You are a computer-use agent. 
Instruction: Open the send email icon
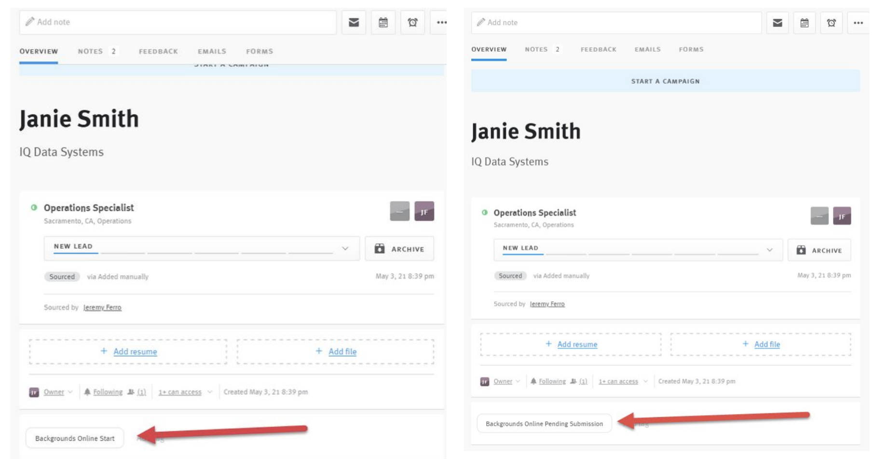(355, 22)
